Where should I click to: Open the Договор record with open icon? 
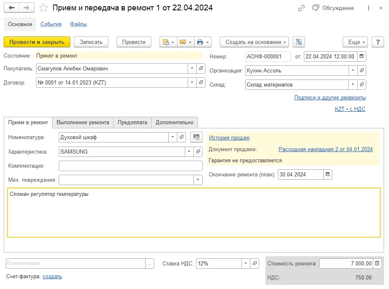[201, 82]
